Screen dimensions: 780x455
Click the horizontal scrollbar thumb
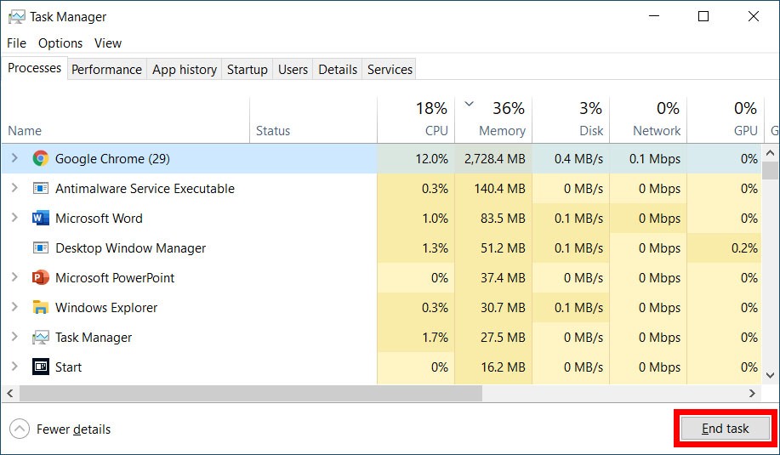[x=251, y=393]
